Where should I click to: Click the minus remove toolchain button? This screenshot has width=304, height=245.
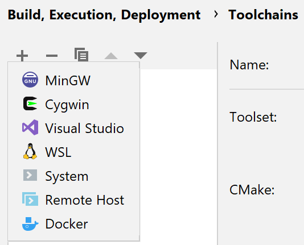pyautogui.click(x=52, y=56)
